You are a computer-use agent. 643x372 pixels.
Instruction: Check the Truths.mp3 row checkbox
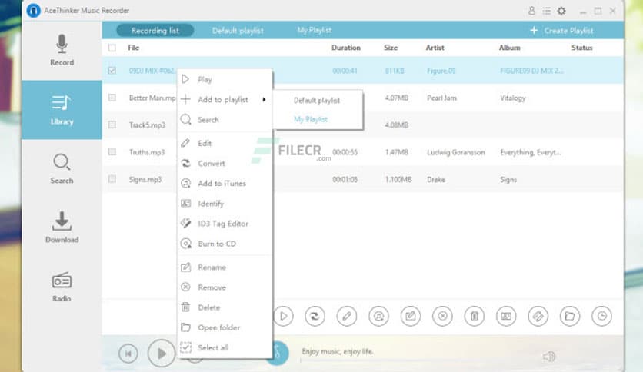coord(112,151)
